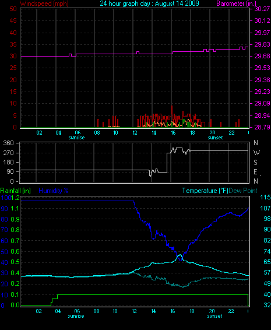Click blue humidity scale label 70
This screenshot has width=271, height=330.
(x=5, y=230)
